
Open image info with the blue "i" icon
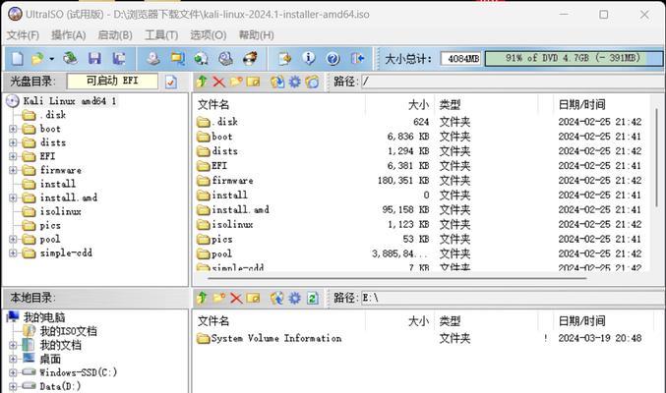point(309,58)
